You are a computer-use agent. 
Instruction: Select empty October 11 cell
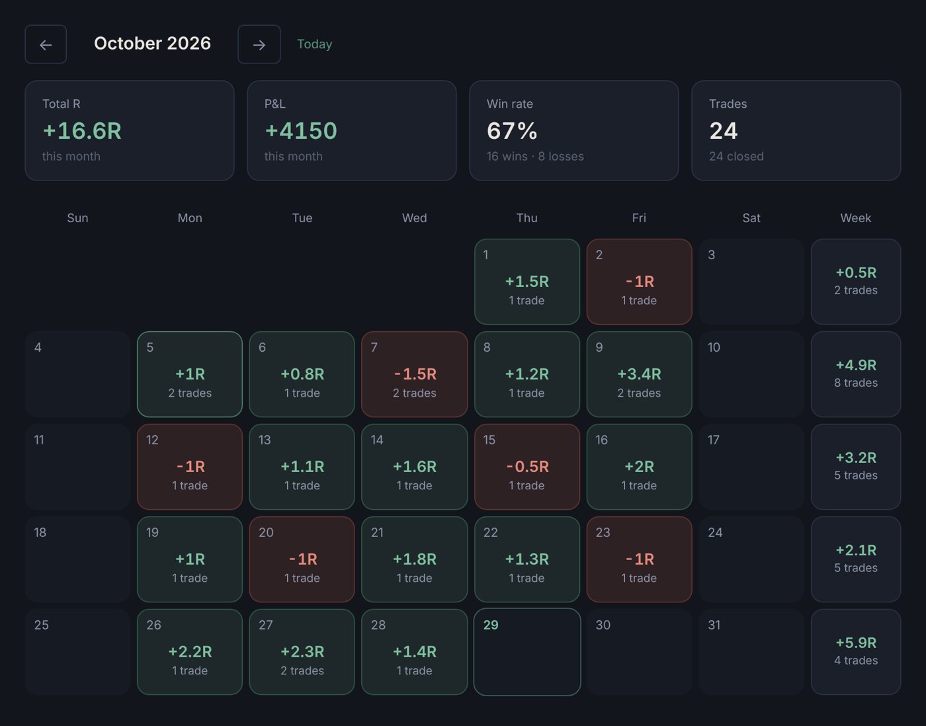click(x=77, y=467)
